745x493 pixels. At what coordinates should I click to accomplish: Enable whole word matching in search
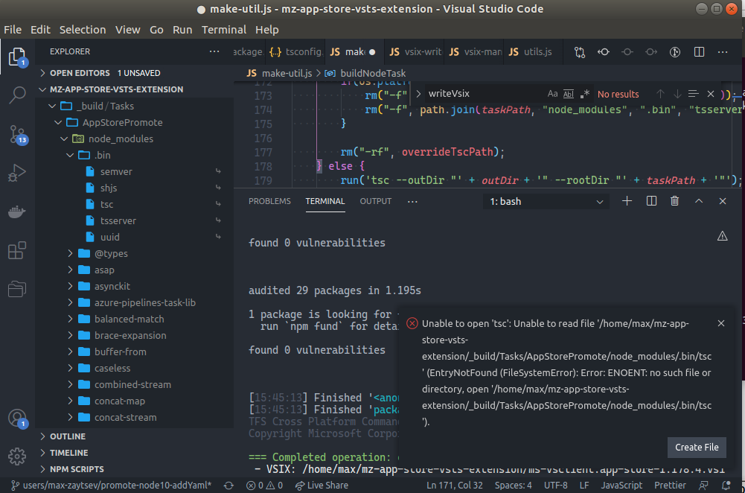(569, 93)
